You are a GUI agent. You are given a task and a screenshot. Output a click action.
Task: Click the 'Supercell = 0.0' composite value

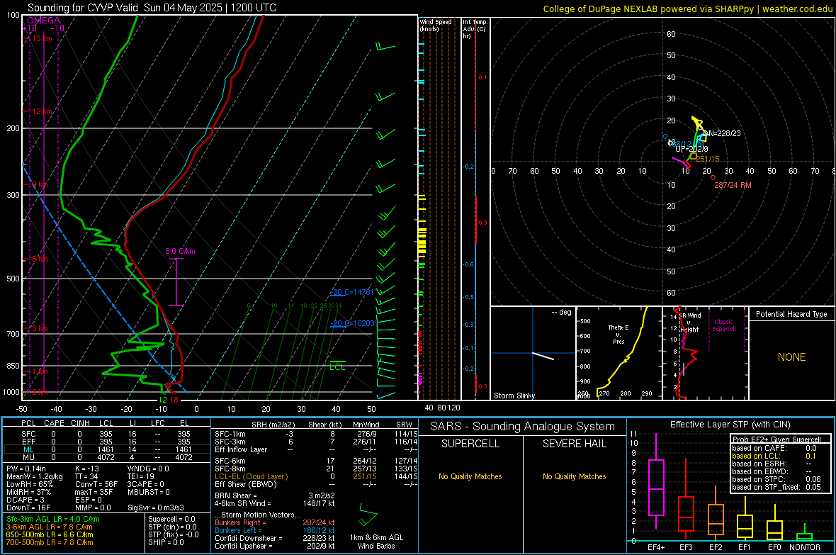click(171, 519)
